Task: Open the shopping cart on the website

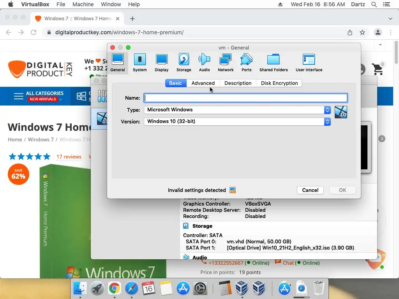Action: (x=378, y=69)
